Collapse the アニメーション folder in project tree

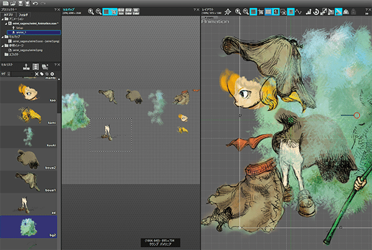tap(3, 19)
